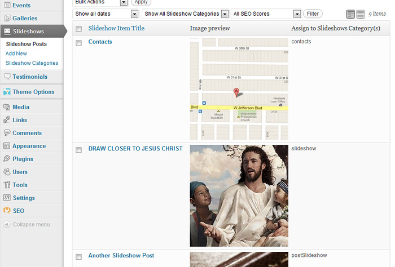
Task: Open the Comments menu item
Action: pyautogui.click(x=27, y=133)
